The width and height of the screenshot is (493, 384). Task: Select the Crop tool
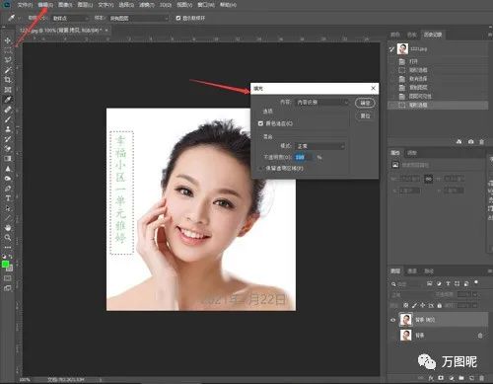8,80
